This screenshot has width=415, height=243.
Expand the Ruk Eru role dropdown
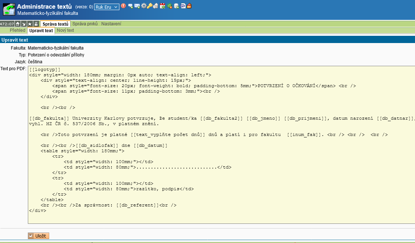(106, 7)
